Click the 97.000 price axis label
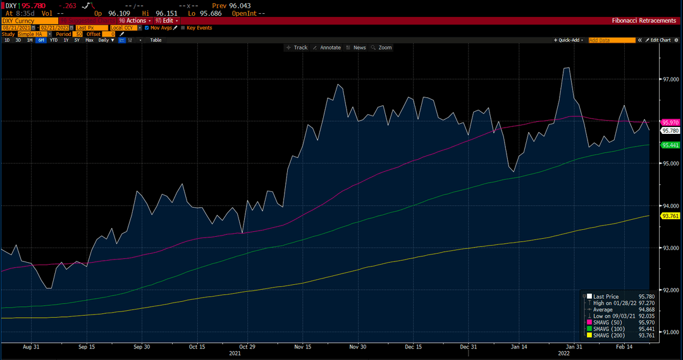The width and height of the screenshot is (683, 360). point(671,80)
